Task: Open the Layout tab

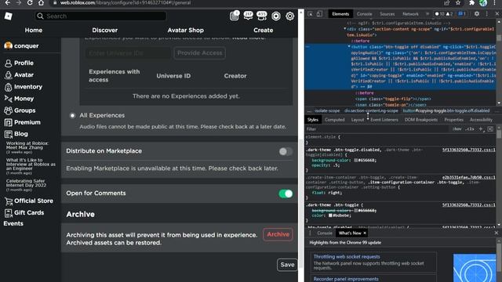Action: coord(358,120)
